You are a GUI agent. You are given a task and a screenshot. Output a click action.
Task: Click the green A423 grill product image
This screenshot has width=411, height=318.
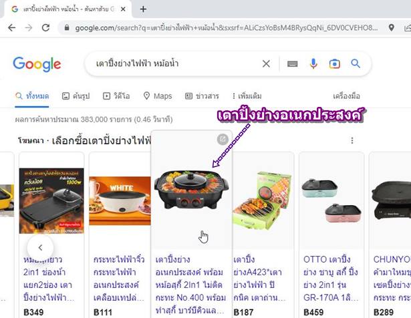click(263, 200)
